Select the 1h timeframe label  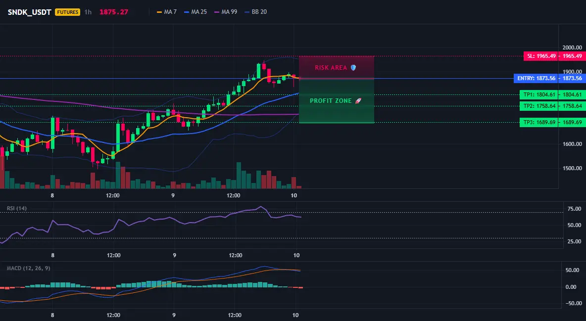[88, 12]
